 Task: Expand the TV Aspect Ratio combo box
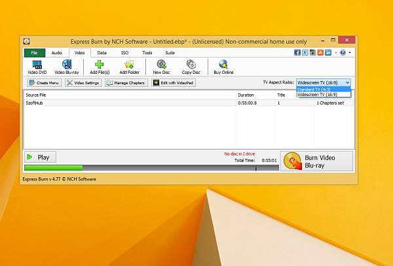[324, 82]
